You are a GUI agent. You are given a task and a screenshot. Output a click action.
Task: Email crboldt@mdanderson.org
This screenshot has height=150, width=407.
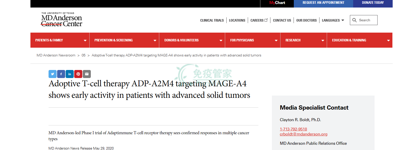click(x=304, y=134)
